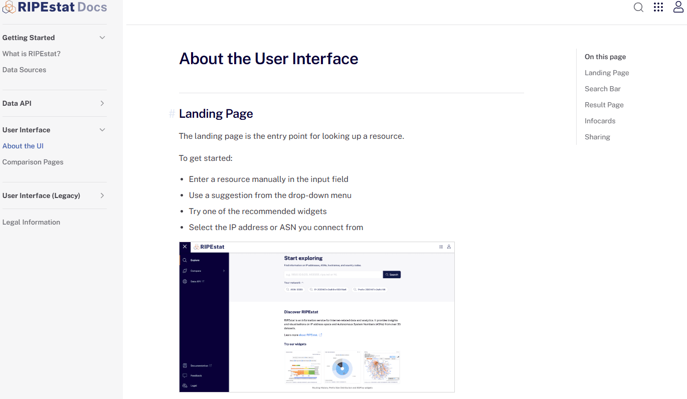Open Legal Information page
687x399 pixels.
31,222
